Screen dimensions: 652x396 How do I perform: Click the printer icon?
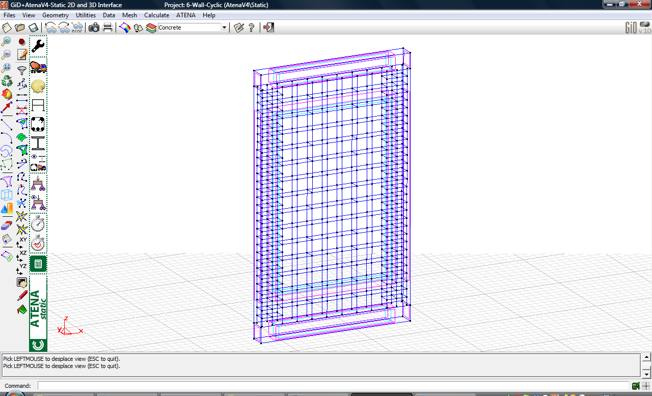tap(107, 27)
